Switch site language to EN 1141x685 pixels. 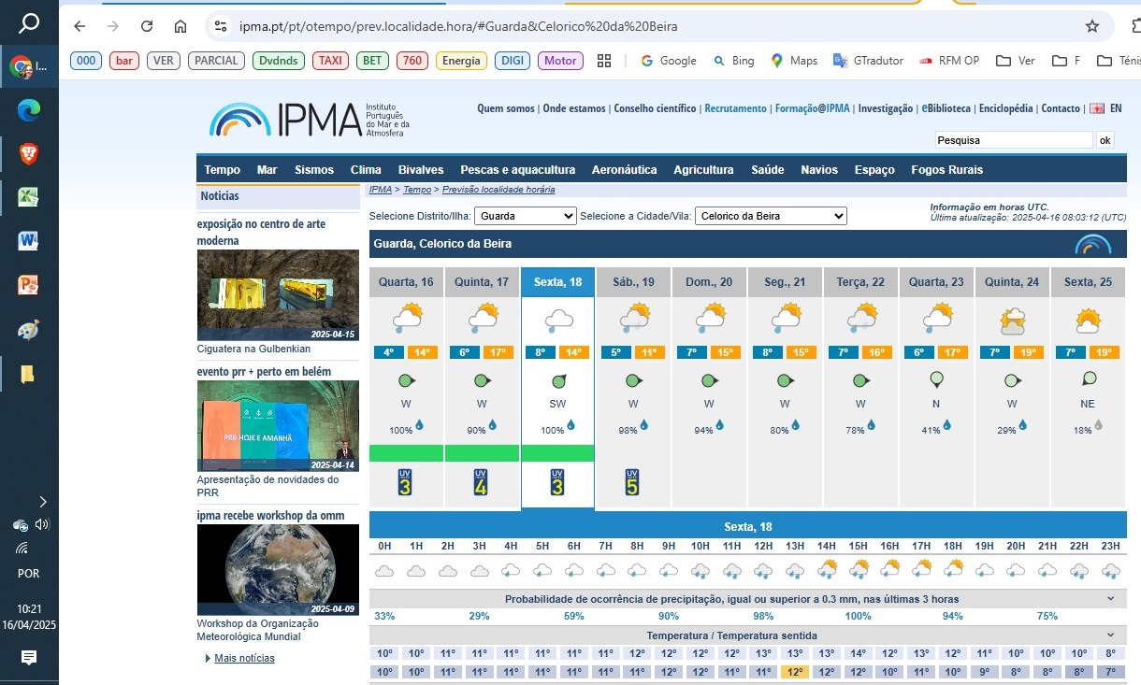point(1116,108)
